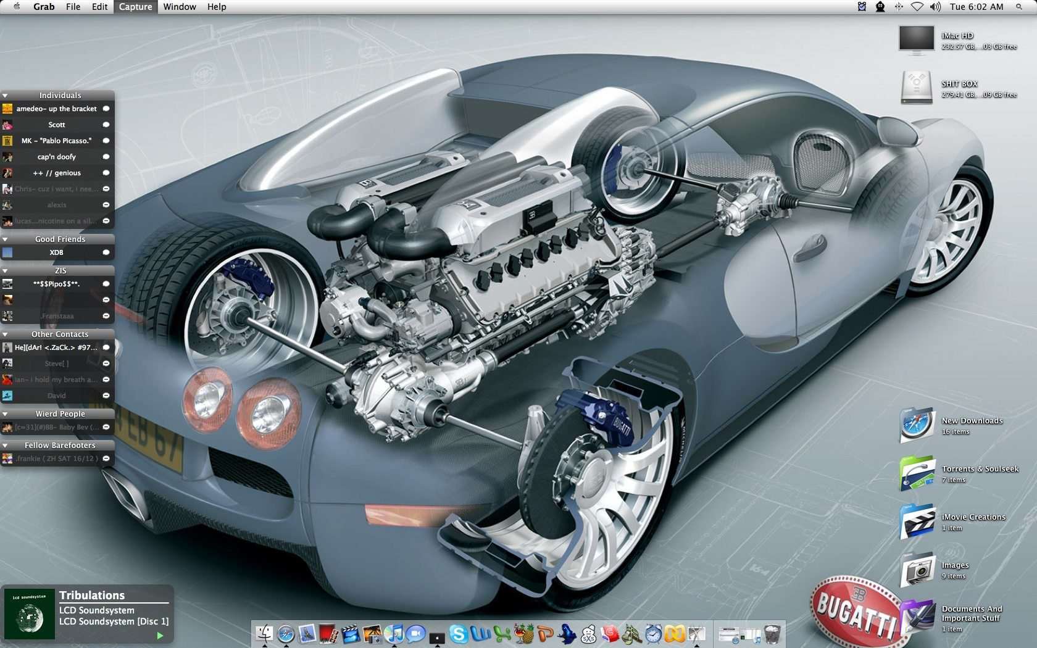Click the Spotlight magnifier in menu bar
This screenshot has width=1037, height=648.
click(1019, 7)
